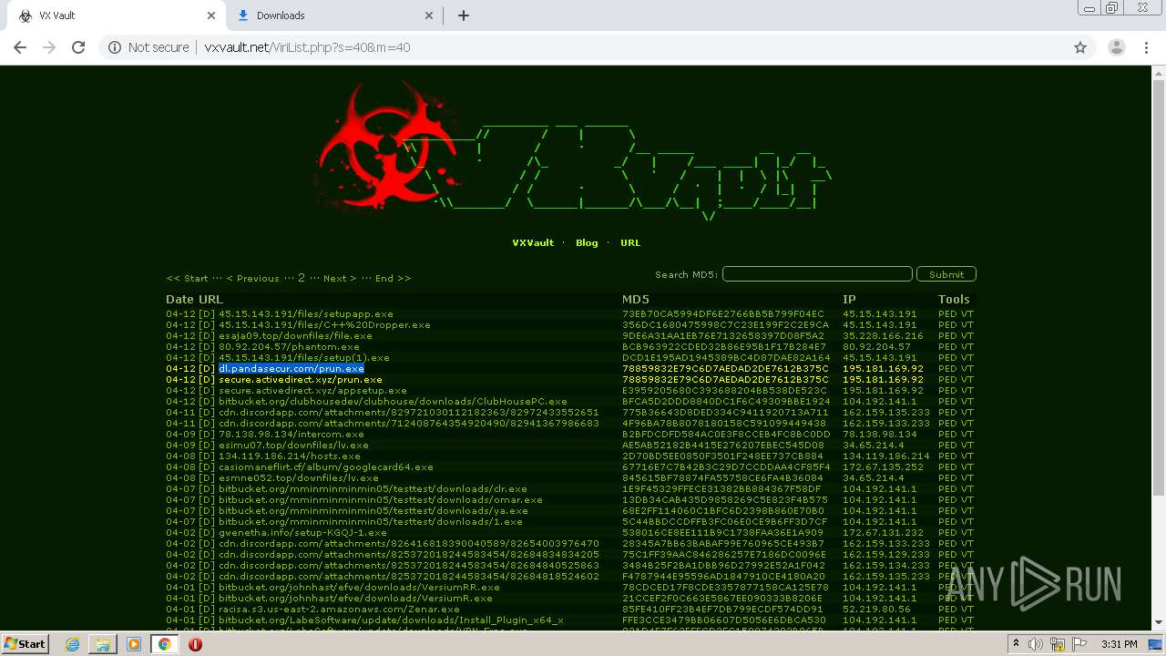Screen dimensions: 1166x656
Task: Open the C++%20Dropper.exe URL entry
Action: pyautogui.click(x=324, y=325)
